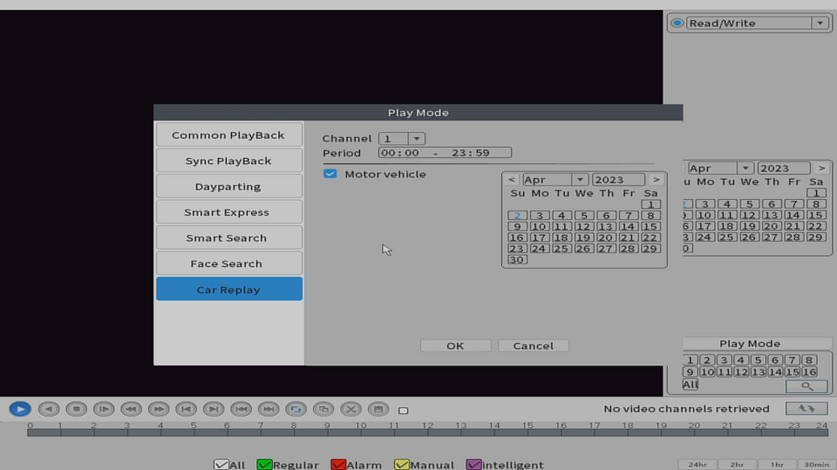The height and width of the screenshot is (470, 837).
Task: Click timeline bar at hour 6
Action: pyautogui.click(x=228, y=432)
